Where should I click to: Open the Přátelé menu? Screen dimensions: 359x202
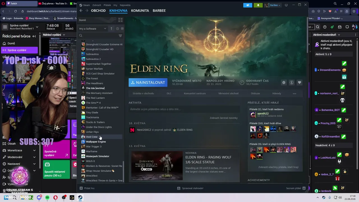[x=107, y=5]
